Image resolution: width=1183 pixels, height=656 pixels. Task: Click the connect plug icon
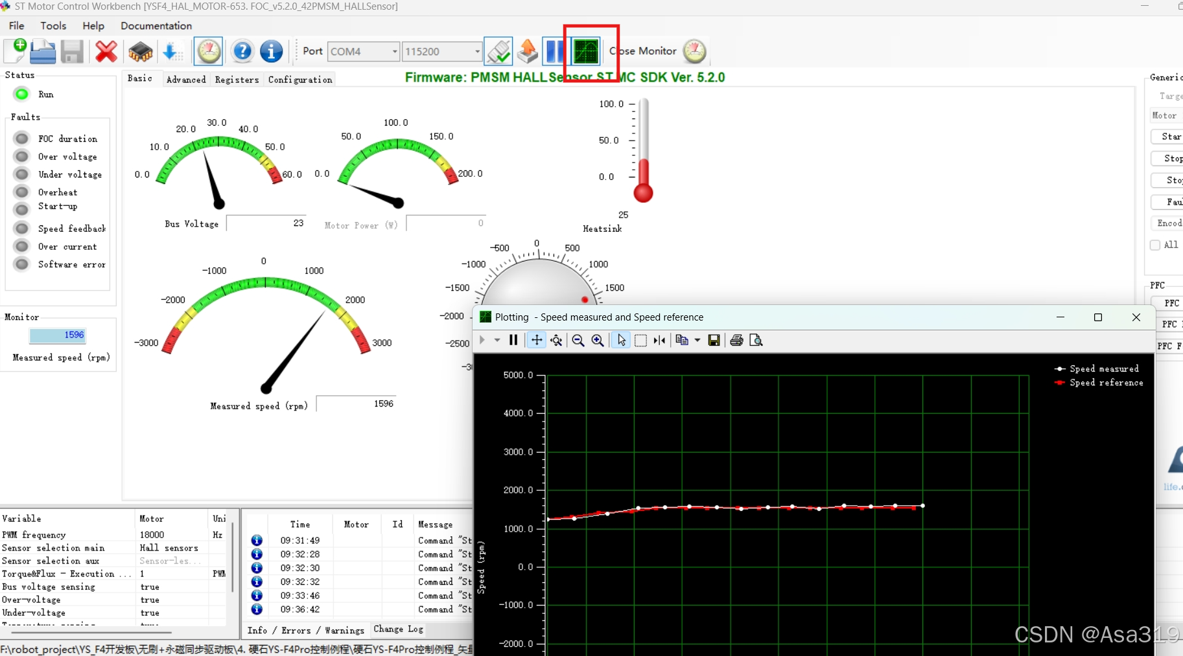coord(498,51)
